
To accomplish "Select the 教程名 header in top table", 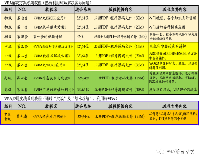I will 51,9.
